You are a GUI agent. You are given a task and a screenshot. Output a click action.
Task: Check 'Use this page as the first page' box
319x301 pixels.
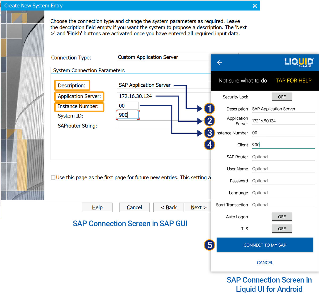coord(53,177)
